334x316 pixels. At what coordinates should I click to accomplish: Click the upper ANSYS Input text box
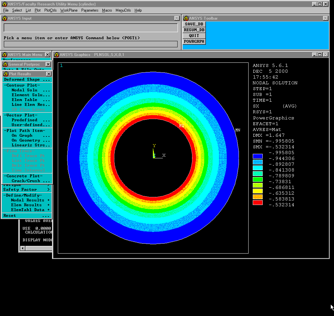pyautogui.click(x=91, y=28)
